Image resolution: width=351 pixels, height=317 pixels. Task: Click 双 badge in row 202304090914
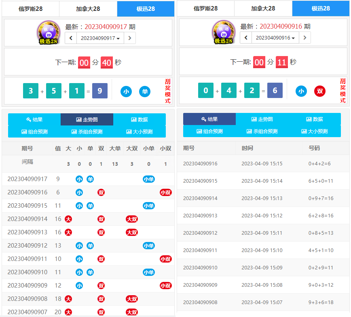point(101,219)
